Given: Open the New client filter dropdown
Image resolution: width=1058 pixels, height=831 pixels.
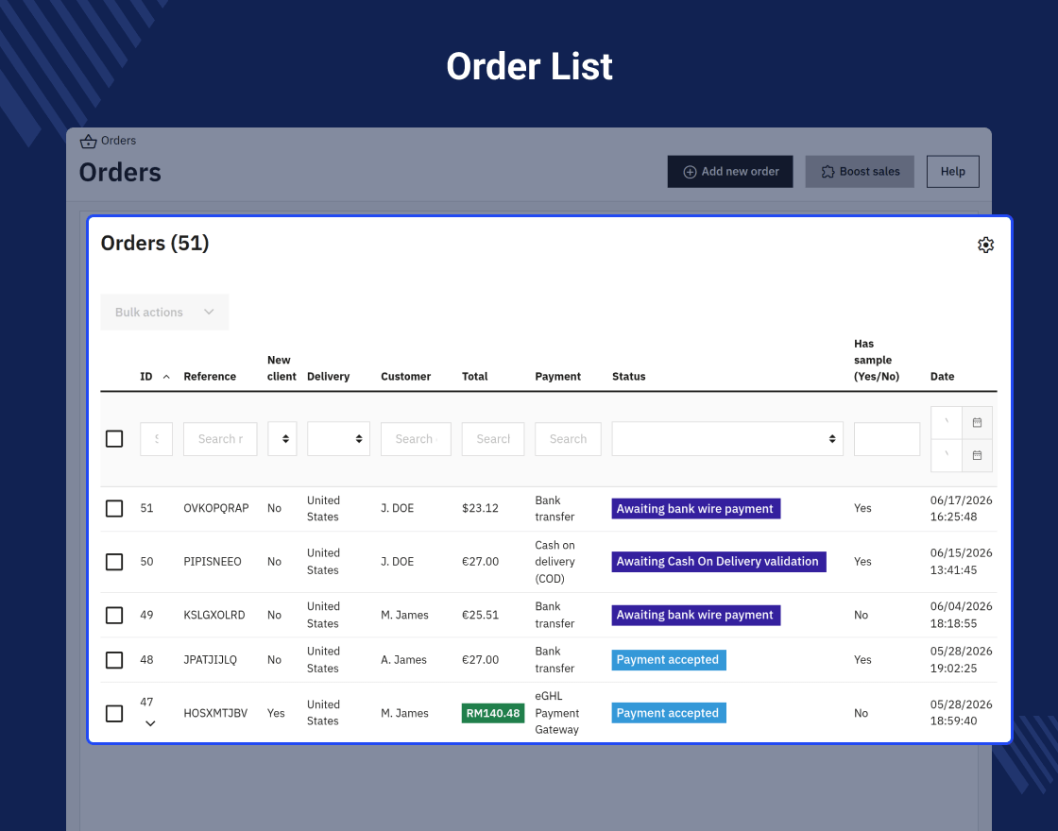Looking at the screenshot, I should (x=282, y=439).
